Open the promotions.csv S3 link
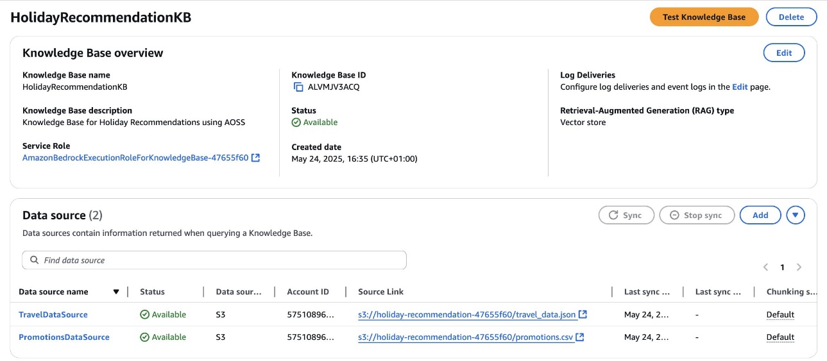Image resolution: width=827 pixels, height=361 pixels. (466, 337)
